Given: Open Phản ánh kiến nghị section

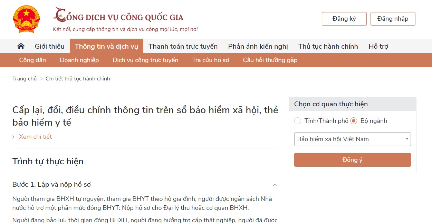Looking at the screenshot, I should (258, 46).
